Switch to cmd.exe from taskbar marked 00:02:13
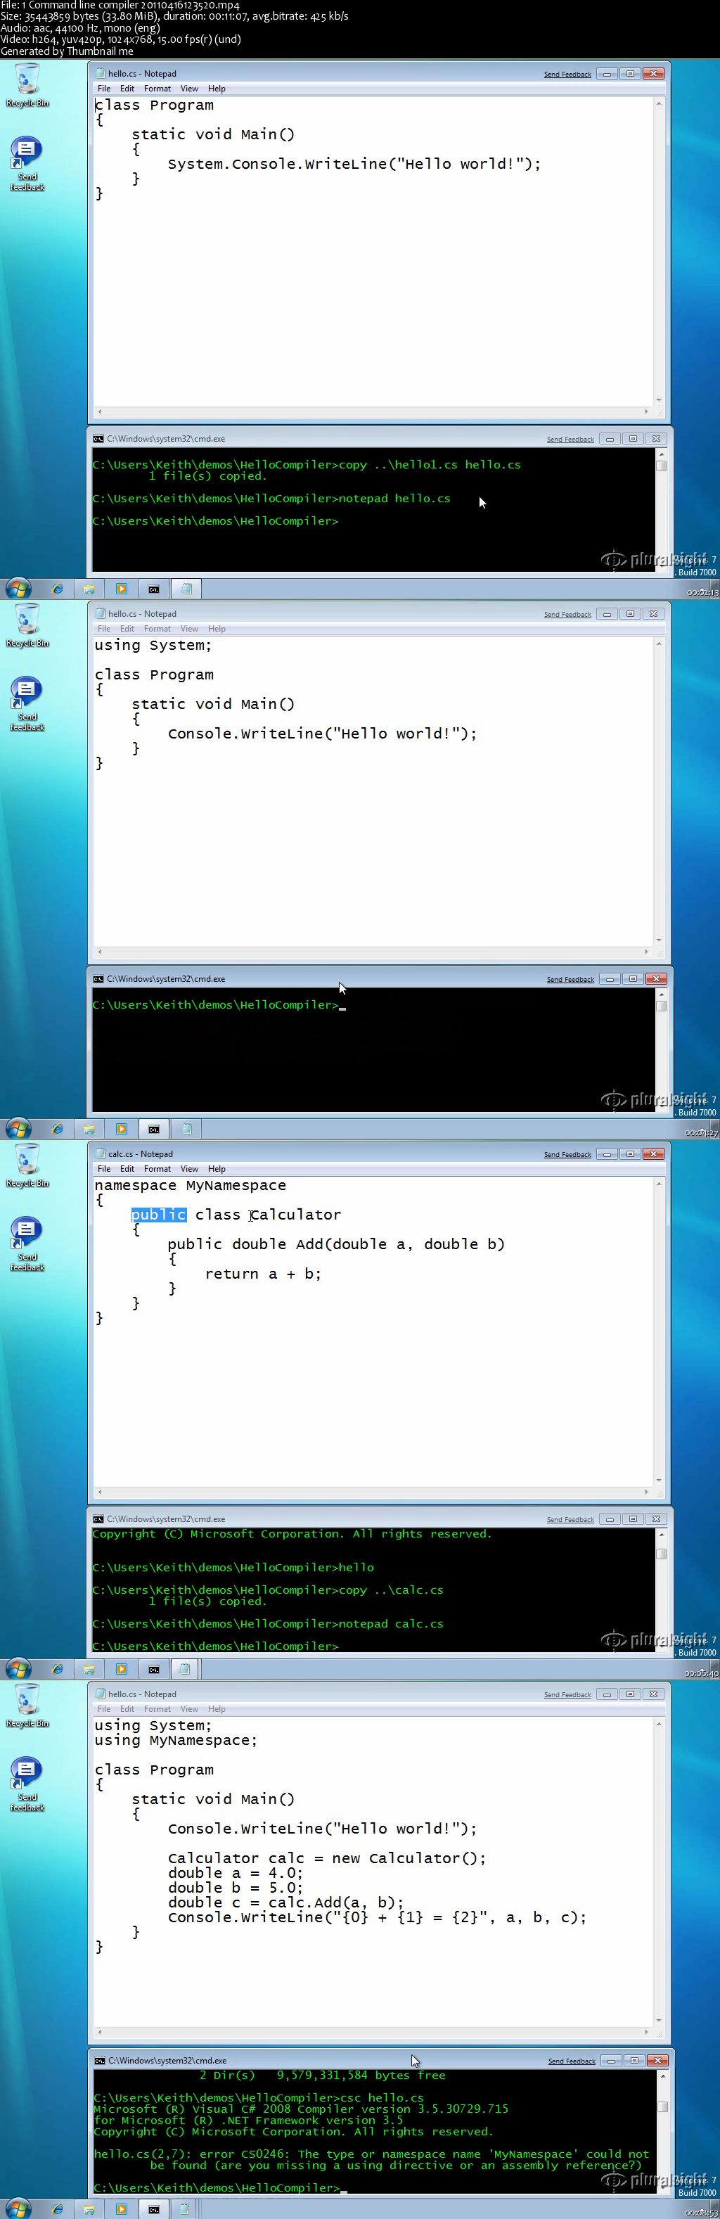Viewport: 720px width, 2219px height. [154, 589]
